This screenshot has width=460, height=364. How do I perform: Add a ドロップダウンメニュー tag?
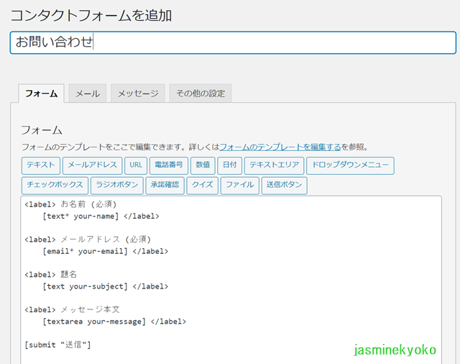coord(350,165)
